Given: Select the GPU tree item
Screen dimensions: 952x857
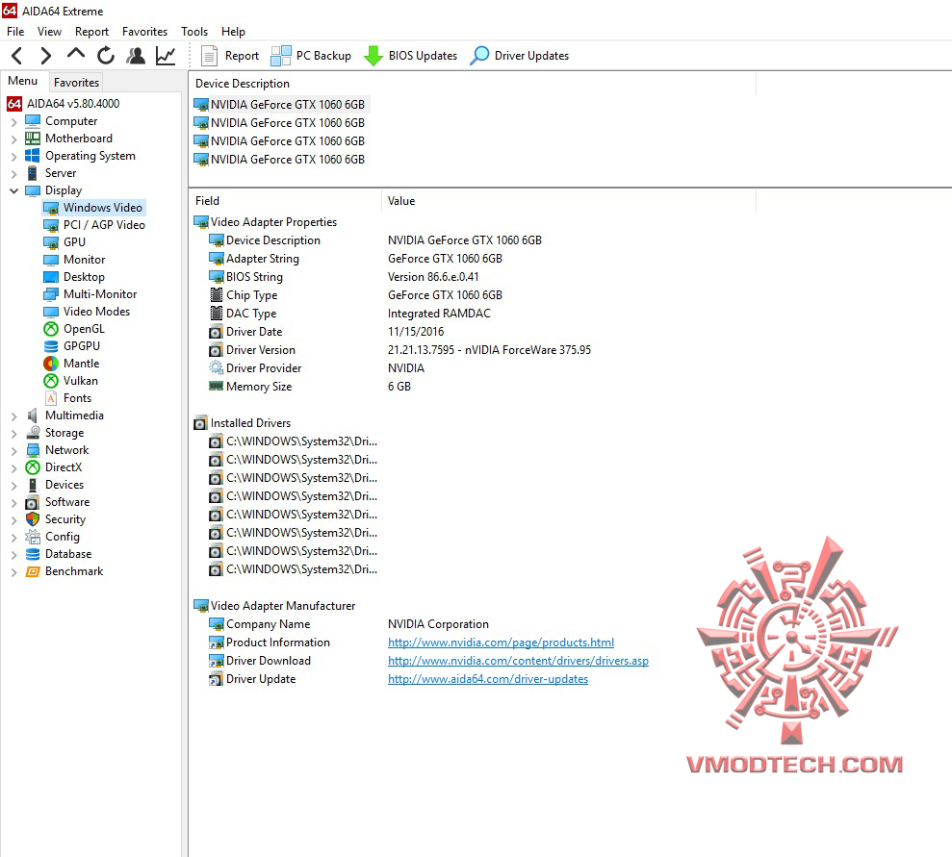Looking at the screenshot, I should (74, 242).
